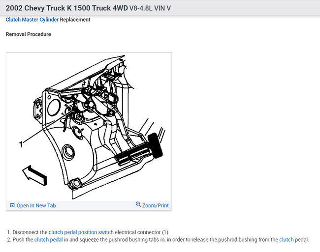
Task: Click the forward-direction arrow in the diagram
Action: coord(34,175)
